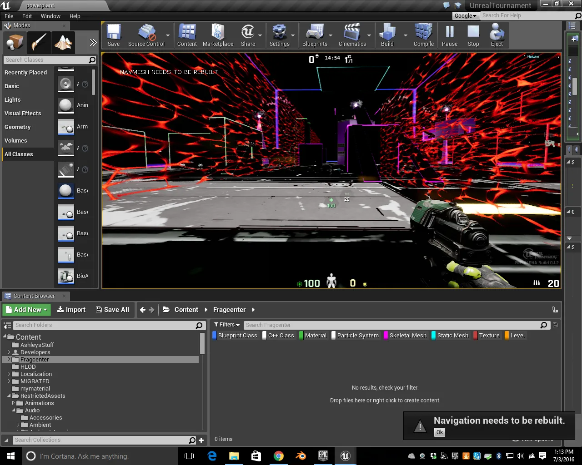Launch the Marketplace from the toolbar
Viewport: 582px width, 465px height.
click(x=218, y=35)
